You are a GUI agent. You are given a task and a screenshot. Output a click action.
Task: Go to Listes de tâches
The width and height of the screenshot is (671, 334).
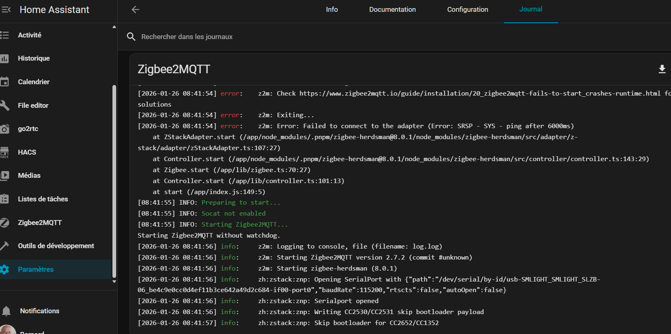point(43,199)
